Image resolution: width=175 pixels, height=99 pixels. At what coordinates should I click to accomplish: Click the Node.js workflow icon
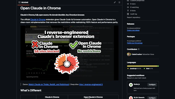pos(131,85)
